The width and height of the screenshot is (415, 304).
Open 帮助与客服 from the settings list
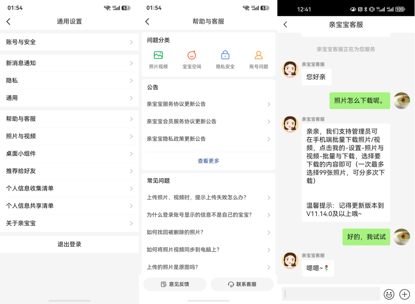point(69,119)
